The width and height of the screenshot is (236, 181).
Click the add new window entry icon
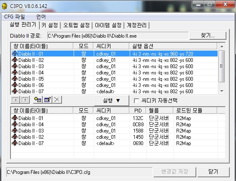pos(38,99)
